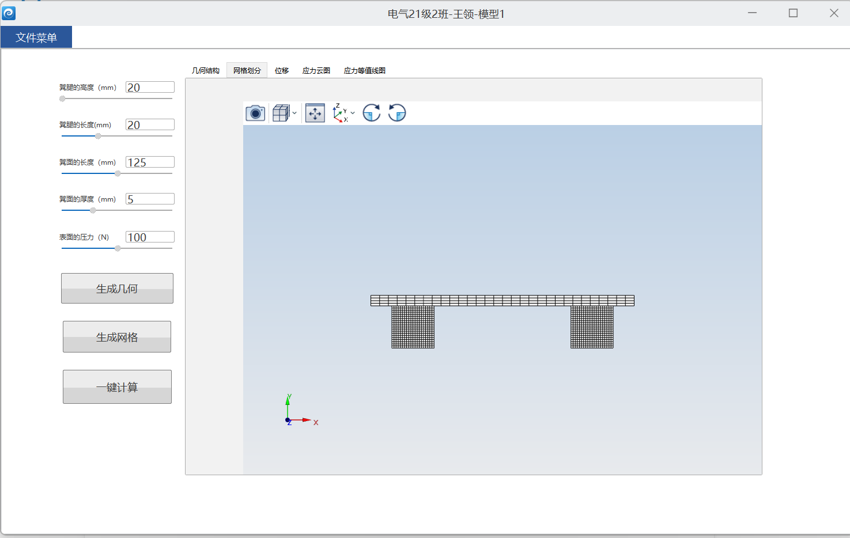Image resolution: width=850 pixels, height=538 pixels.
Task: Expand the axis orientation dropdown arrow
Action: click(353, 113)
